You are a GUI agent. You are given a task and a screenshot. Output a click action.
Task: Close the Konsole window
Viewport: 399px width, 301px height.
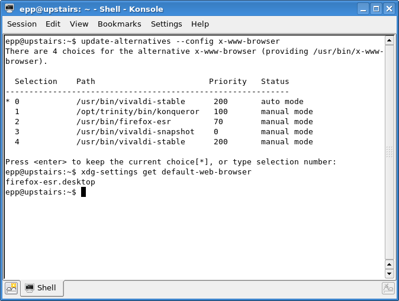(389, 9)
